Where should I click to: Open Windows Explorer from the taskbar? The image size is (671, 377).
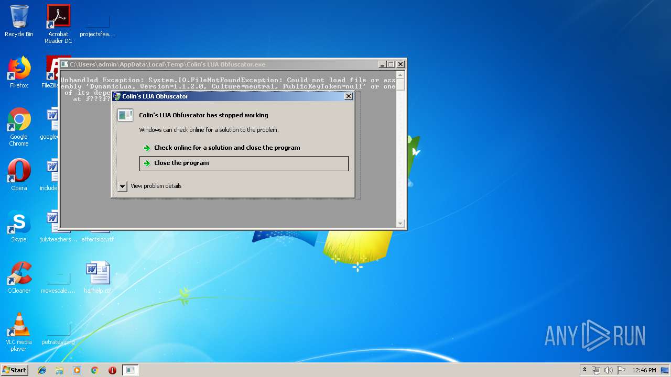(x=59, y=370)
